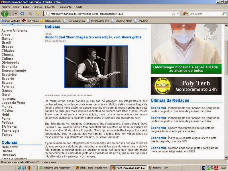Open the Mais visitados bookmark folder
Image resolution: width=228 pixels, height=171 pixels.
(11, 21)
